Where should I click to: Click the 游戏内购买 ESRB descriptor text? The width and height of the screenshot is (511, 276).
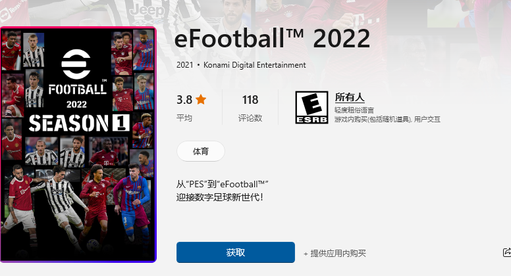387,120
